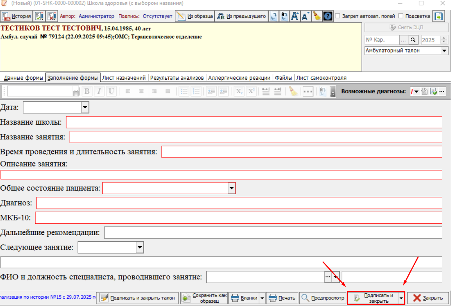Image resolution: width=452 pixels, height=307 pixels.
Task: Toggle the Подсветка checkbox
Action: [401, 16]
